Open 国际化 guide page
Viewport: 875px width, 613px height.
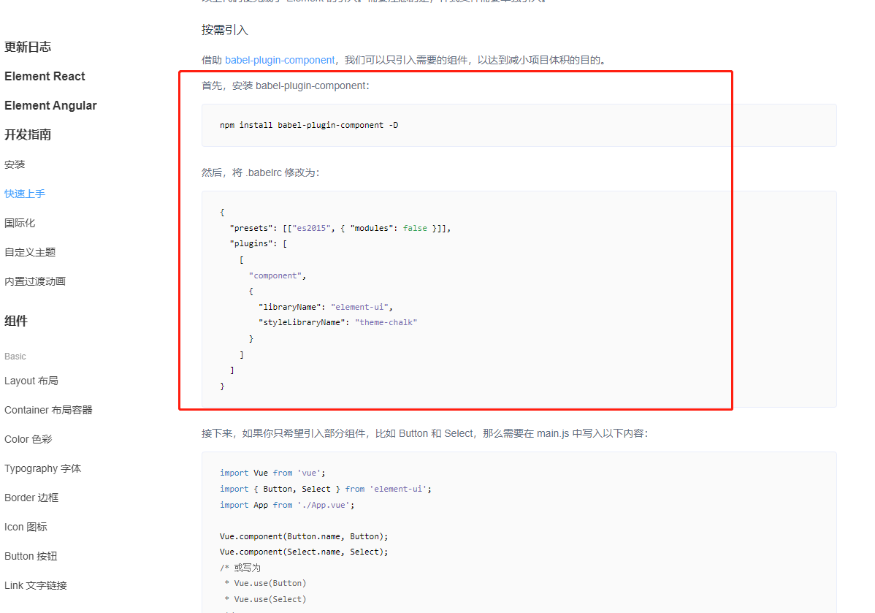(x=20, y=223)
